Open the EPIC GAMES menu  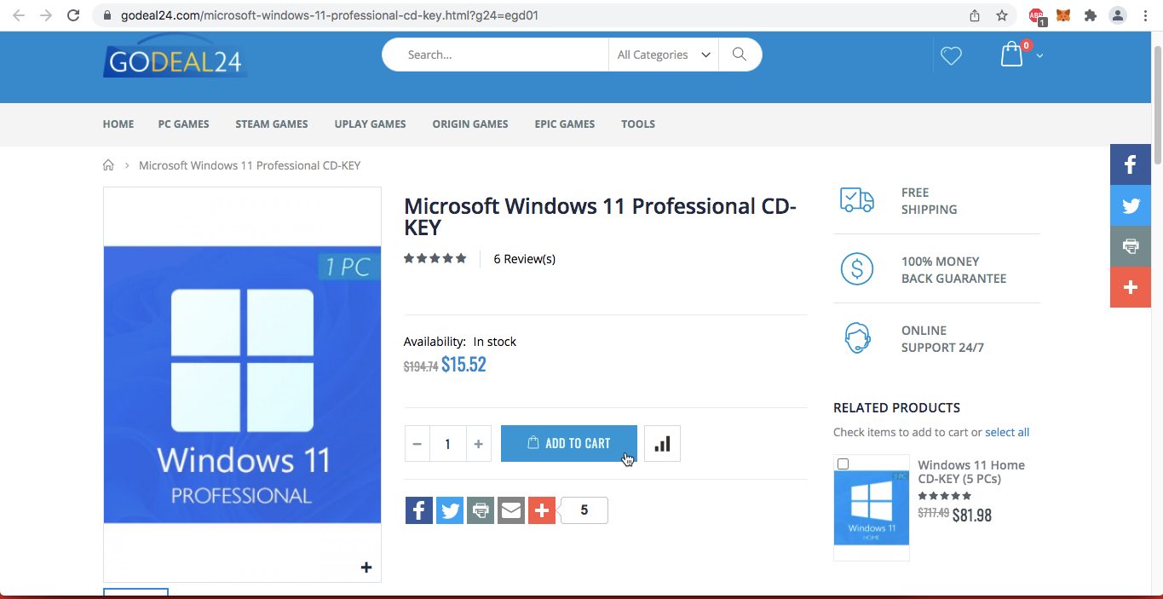click(x=565, y=124)
